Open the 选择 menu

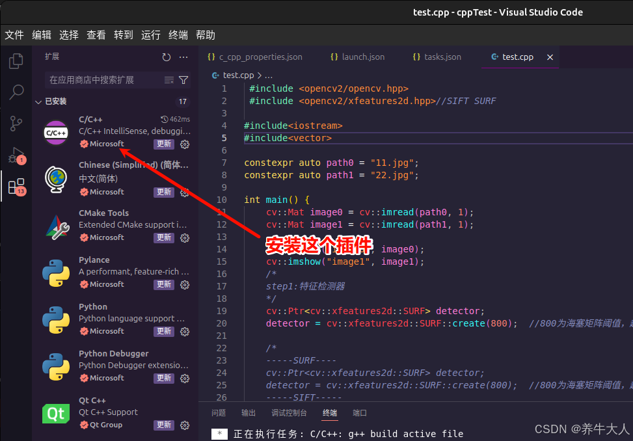point(68,35)
